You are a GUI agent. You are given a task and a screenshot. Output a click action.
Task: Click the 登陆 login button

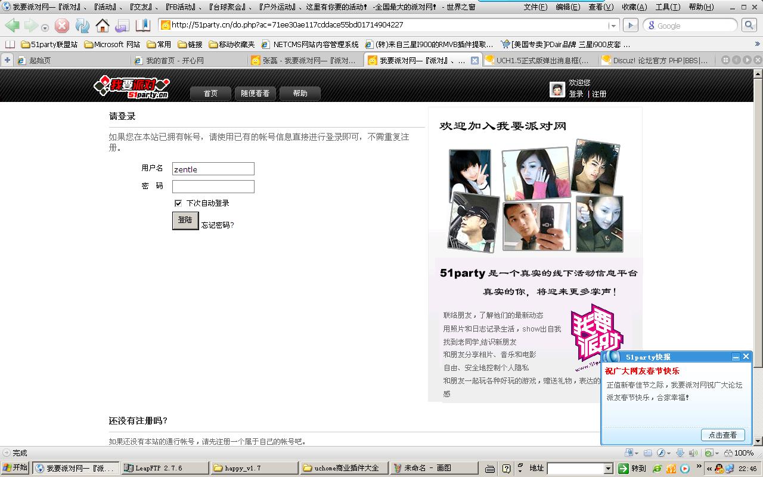185,221
